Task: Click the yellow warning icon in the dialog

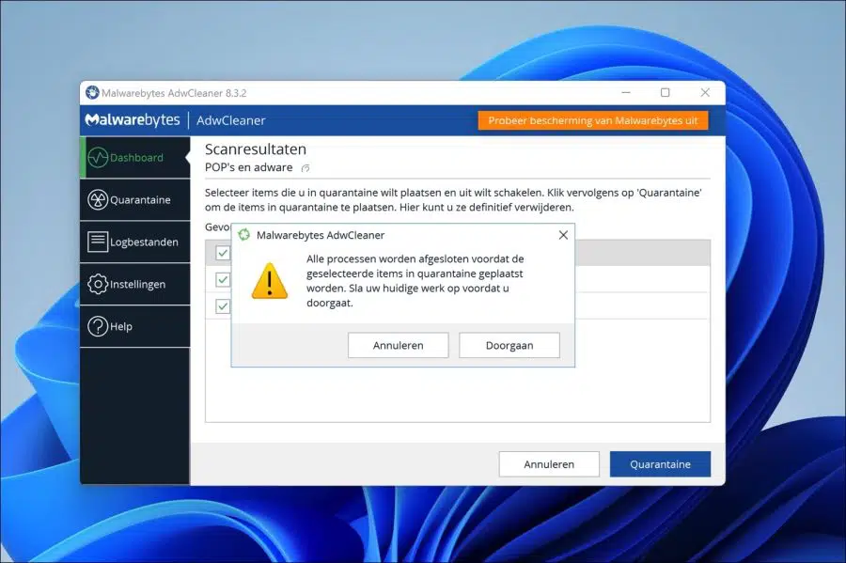Action: (x=269, y=280)
